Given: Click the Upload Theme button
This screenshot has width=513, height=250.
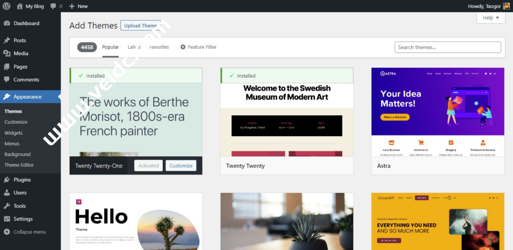Looking at the screenshot, I should (x=140, y=26).
